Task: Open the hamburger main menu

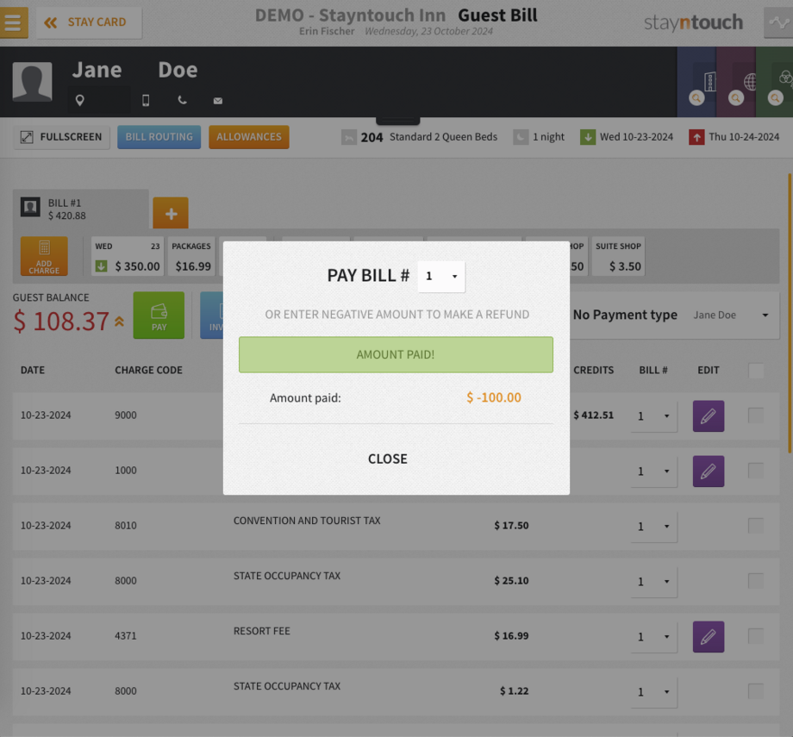Action: point(14,22)
